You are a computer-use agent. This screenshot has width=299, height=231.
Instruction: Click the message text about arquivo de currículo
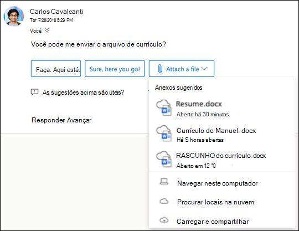(x=99, y=44)
